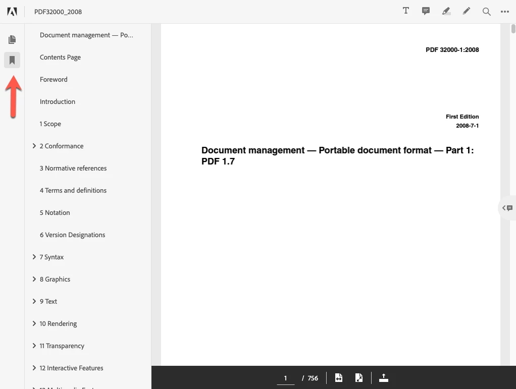
Task: Open 6 Version Designations bookmark
Action: tap(72, 235)
